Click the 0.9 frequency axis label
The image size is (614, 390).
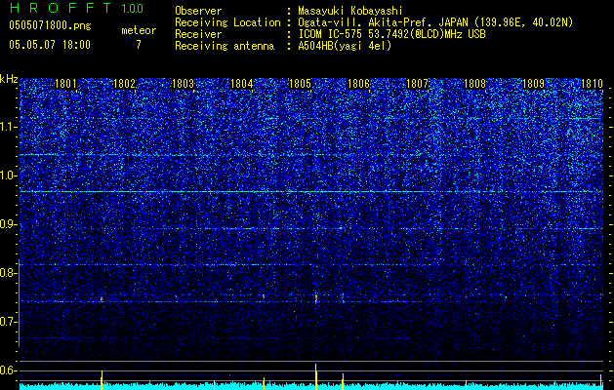8,224
